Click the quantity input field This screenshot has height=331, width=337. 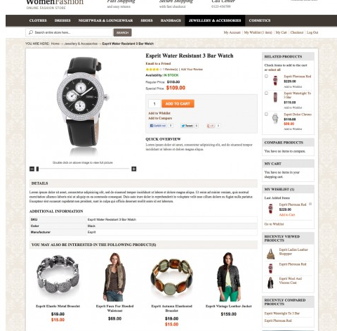[154, 103]
